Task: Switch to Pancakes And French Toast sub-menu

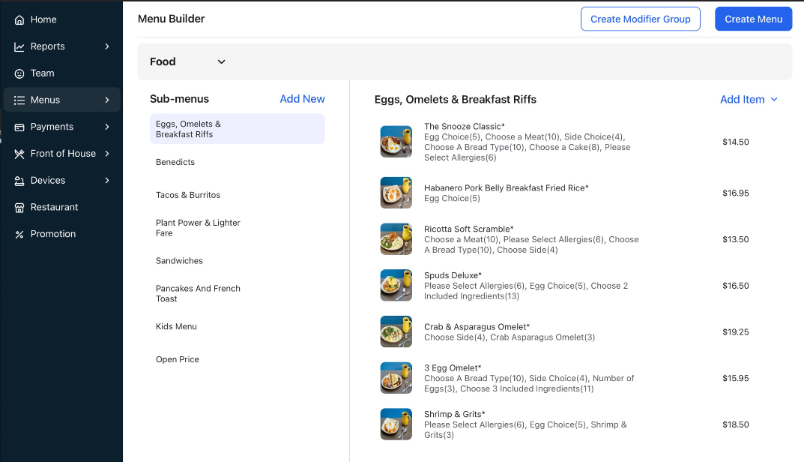Action: click(198, 293)
